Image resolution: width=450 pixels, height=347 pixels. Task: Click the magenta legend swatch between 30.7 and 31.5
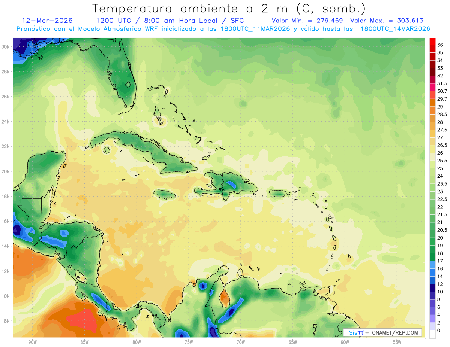coord(432,88)
